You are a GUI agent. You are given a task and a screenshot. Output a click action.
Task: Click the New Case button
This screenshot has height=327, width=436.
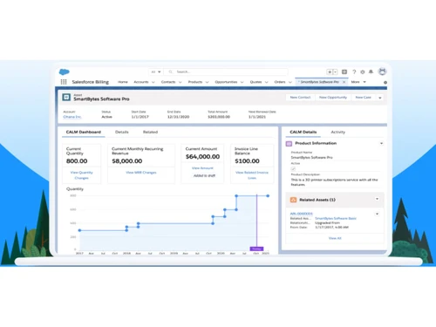coord(363,98)
